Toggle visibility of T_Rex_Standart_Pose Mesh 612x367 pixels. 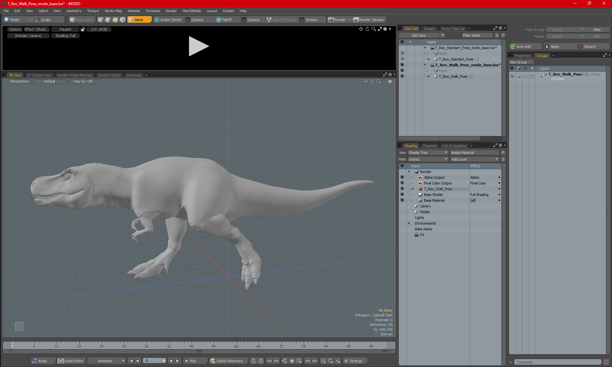click(402, 54)
